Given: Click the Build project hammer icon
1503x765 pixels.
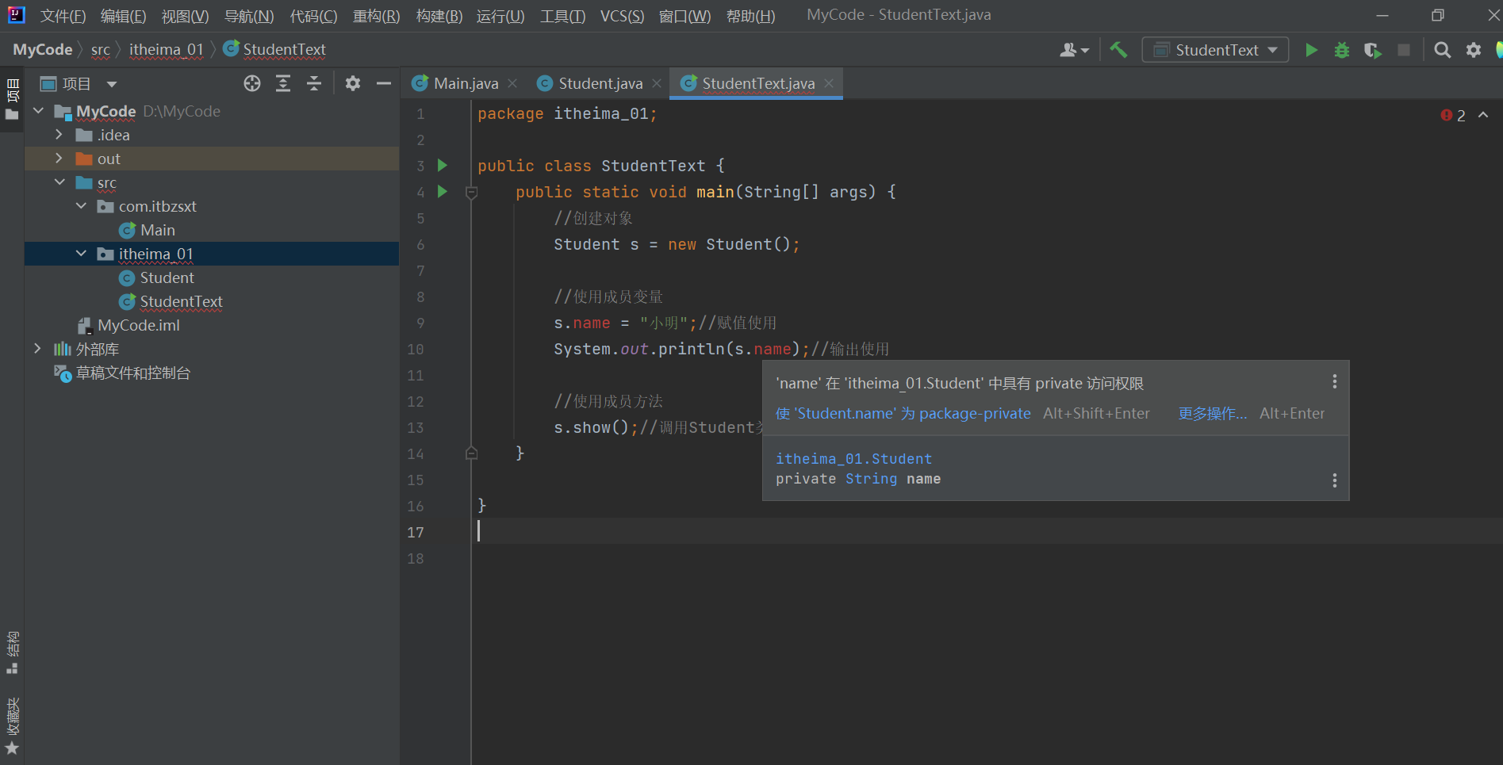Looking at the screenshot, I should click(1118, 50).
